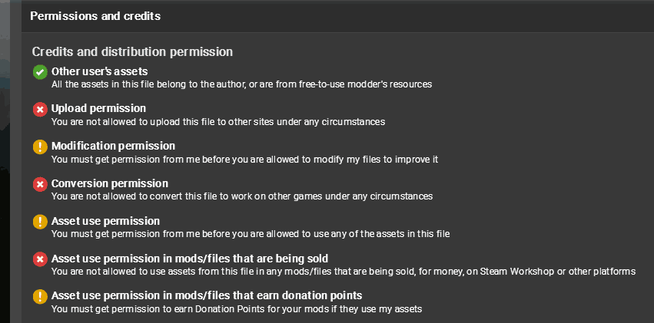Collapse the Permissions and credits section header
654x323 pixels.
(337, 17)
